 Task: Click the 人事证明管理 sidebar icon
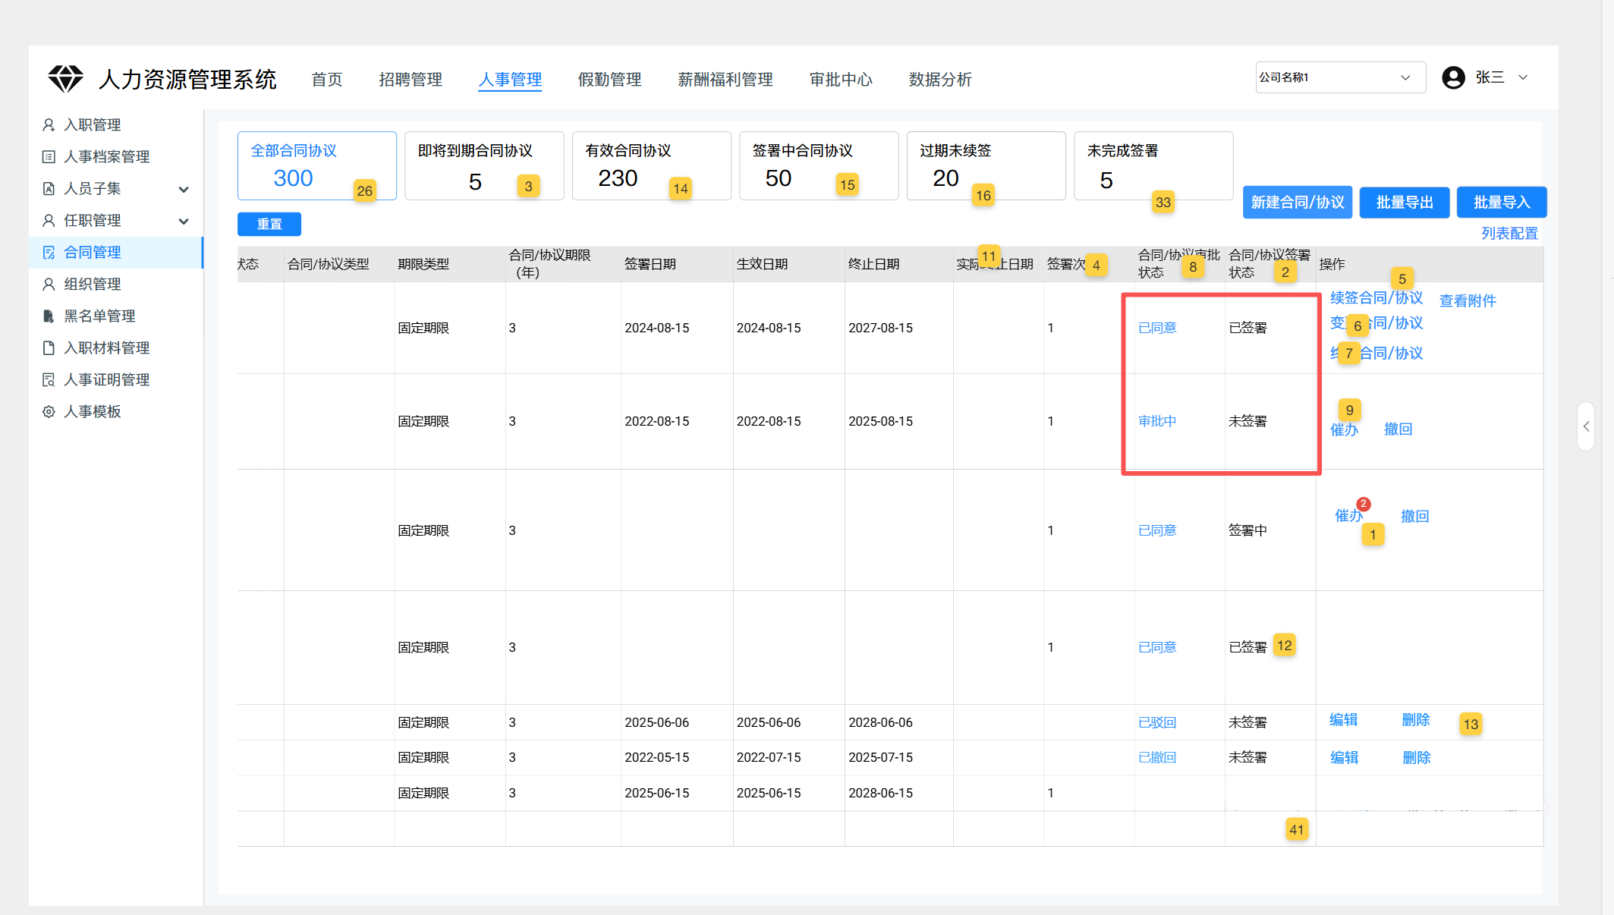pos(49,379)
